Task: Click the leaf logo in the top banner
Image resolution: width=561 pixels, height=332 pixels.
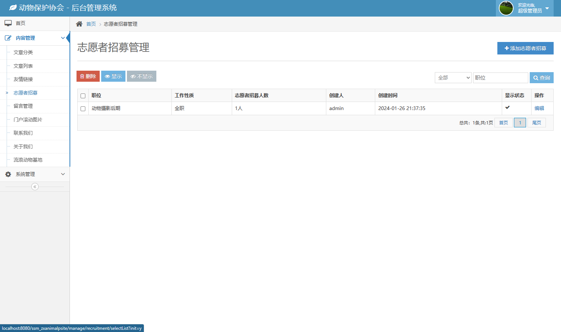Action: point(14,7)
